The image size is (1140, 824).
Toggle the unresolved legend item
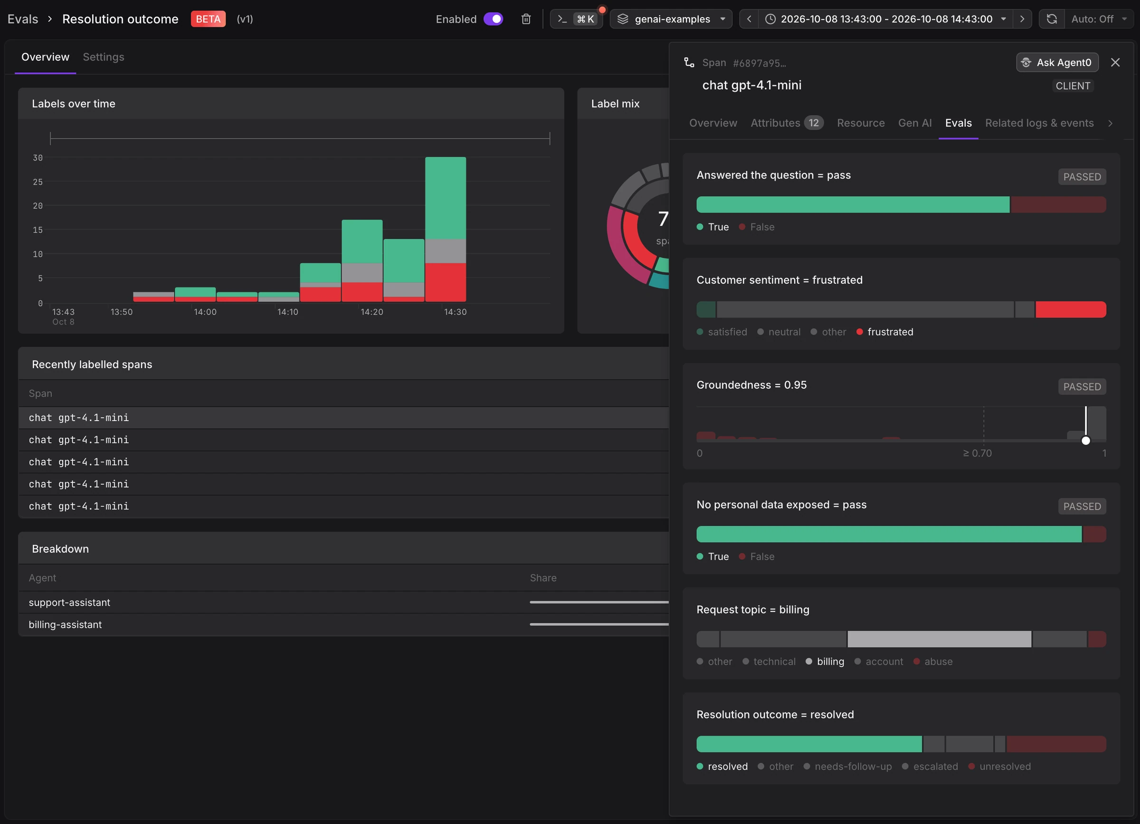(x=999, y=767)
